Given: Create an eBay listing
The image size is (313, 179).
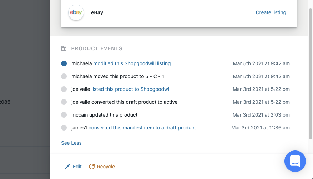Looking at the screenshot, I should [271, 12].
